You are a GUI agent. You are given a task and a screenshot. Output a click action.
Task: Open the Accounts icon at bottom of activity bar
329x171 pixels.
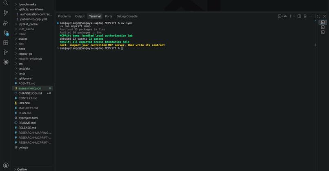6,165
